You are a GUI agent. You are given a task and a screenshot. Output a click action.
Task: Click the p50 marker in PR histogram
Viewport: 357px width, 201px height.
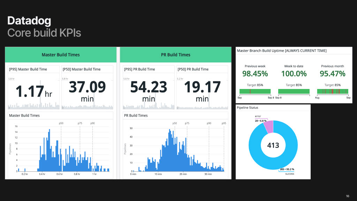[175, 123]
